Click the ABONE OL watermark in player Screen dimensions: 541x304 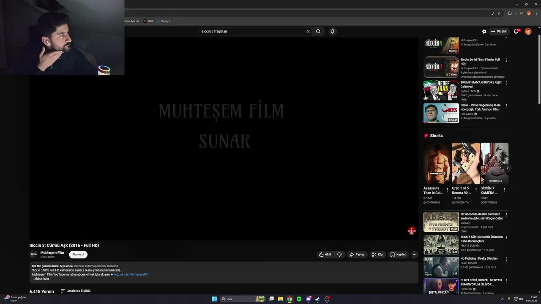tap(412, 231)
